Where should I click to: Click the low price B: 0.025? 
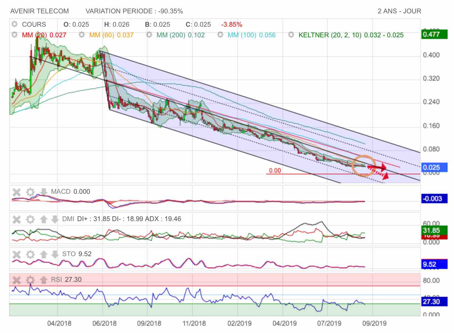coord(158,25)
